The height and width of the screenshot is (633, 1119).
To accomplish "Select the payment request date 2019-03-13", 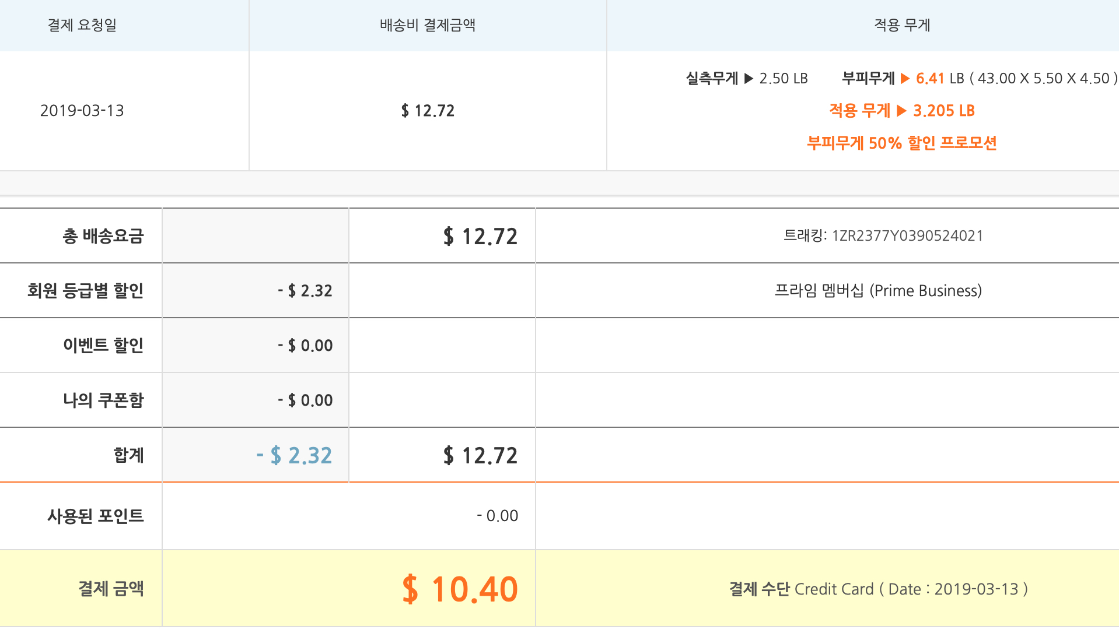I will click(82, 111).
